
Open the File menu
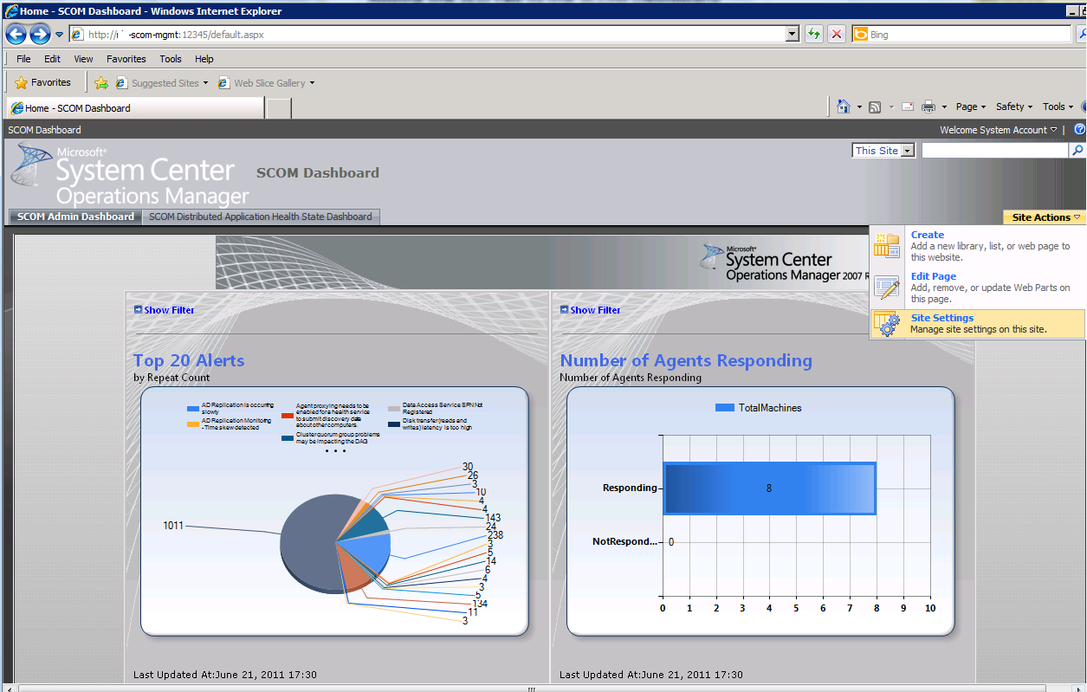pyautogui.click(x=23, y=58)
